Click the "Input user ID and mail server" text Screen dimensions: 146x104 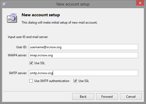[28, 37]
